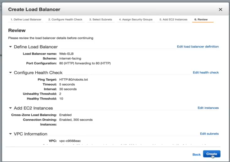This screenshot has width=230, height=162.
Task: Click the VPC ID vpc-c9568eac text
Action: coord(70,141)
